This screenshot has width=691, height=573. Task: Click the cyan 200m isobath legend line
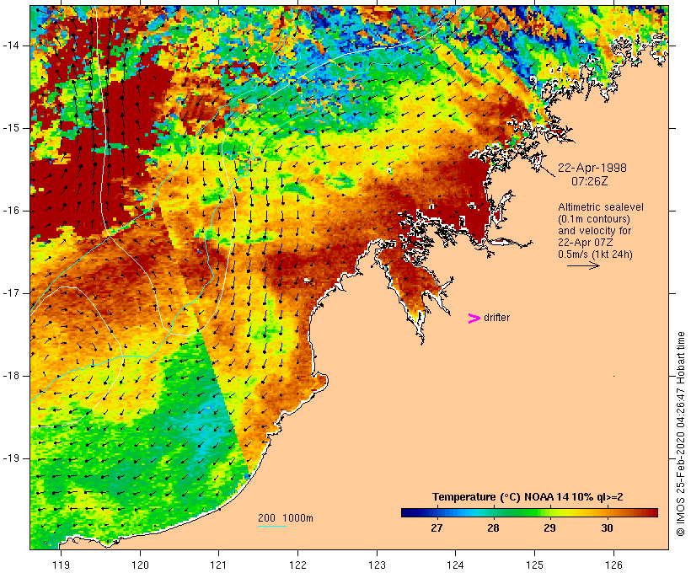click(272, 526)
